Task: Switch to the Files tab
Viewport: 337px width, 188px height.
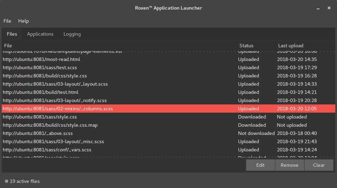Action: [12, 34]
